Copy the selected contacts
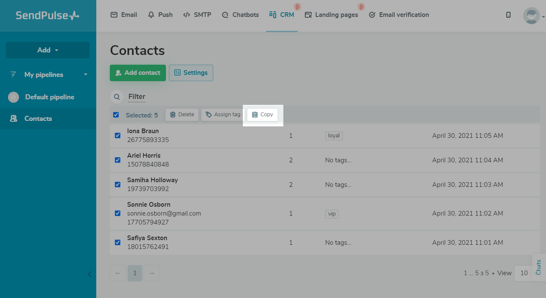Screen dimensions: 546x298 click(x=263, y=115)
